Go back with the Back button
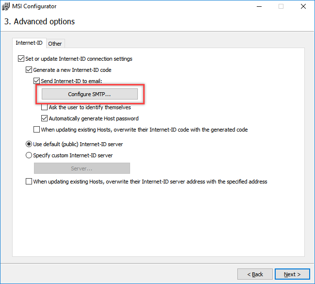315x284 pixels. click(x=255, y=274)
